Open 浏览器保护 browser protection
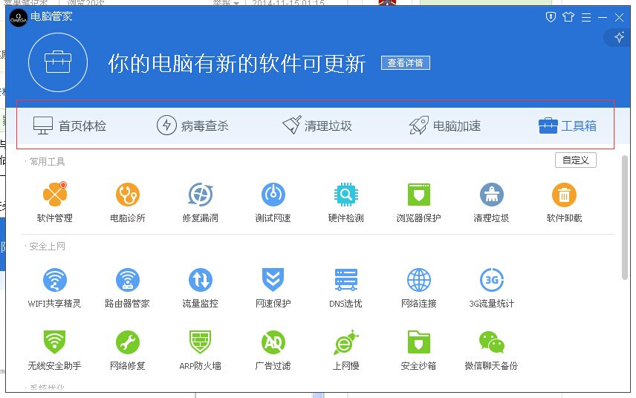Image resolution: width=636 pixels, height=398 pixels. (418, 202)
